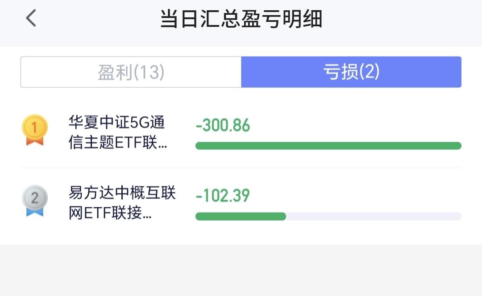
Task: Click the 信主题ETF联… truncated name line
Action: click(x=118, y=143)
